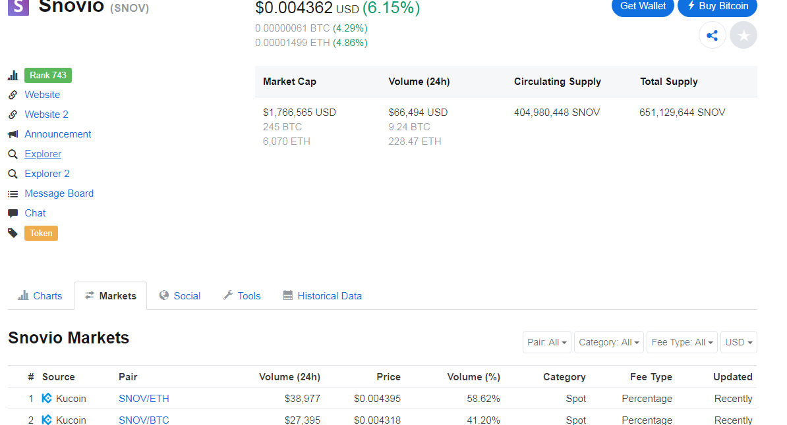This screenshot has height=425, width=787.
Task: Click the 651,129,644 SNOV total supply
Action: pos(682,113)
